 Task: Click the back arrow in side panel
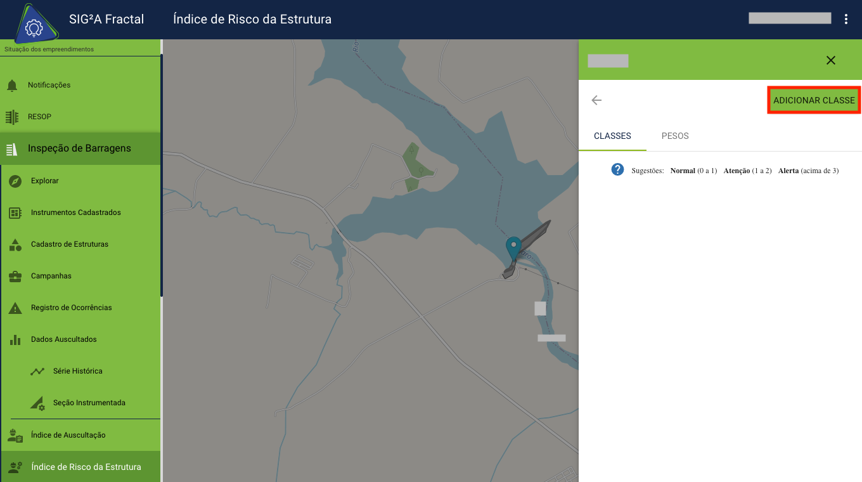click(596, 100)
